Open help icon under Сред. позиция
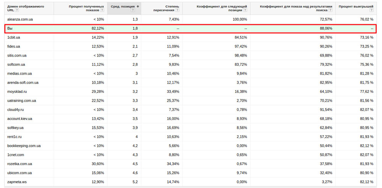Viewport: 382px width, 188px height. (133, 10)
